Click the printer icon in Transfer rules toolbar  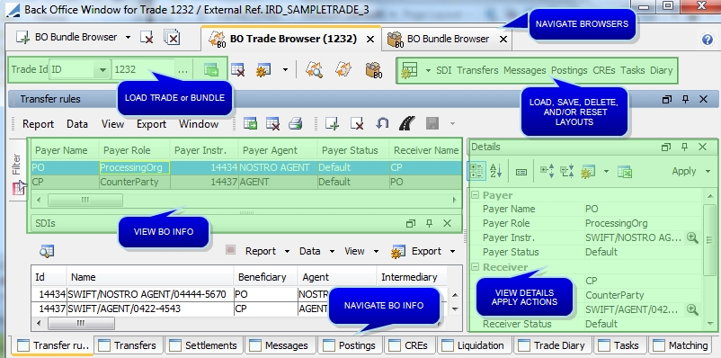(x=295, y=123)
